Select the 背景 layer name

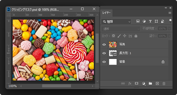[x=122, y=62]
